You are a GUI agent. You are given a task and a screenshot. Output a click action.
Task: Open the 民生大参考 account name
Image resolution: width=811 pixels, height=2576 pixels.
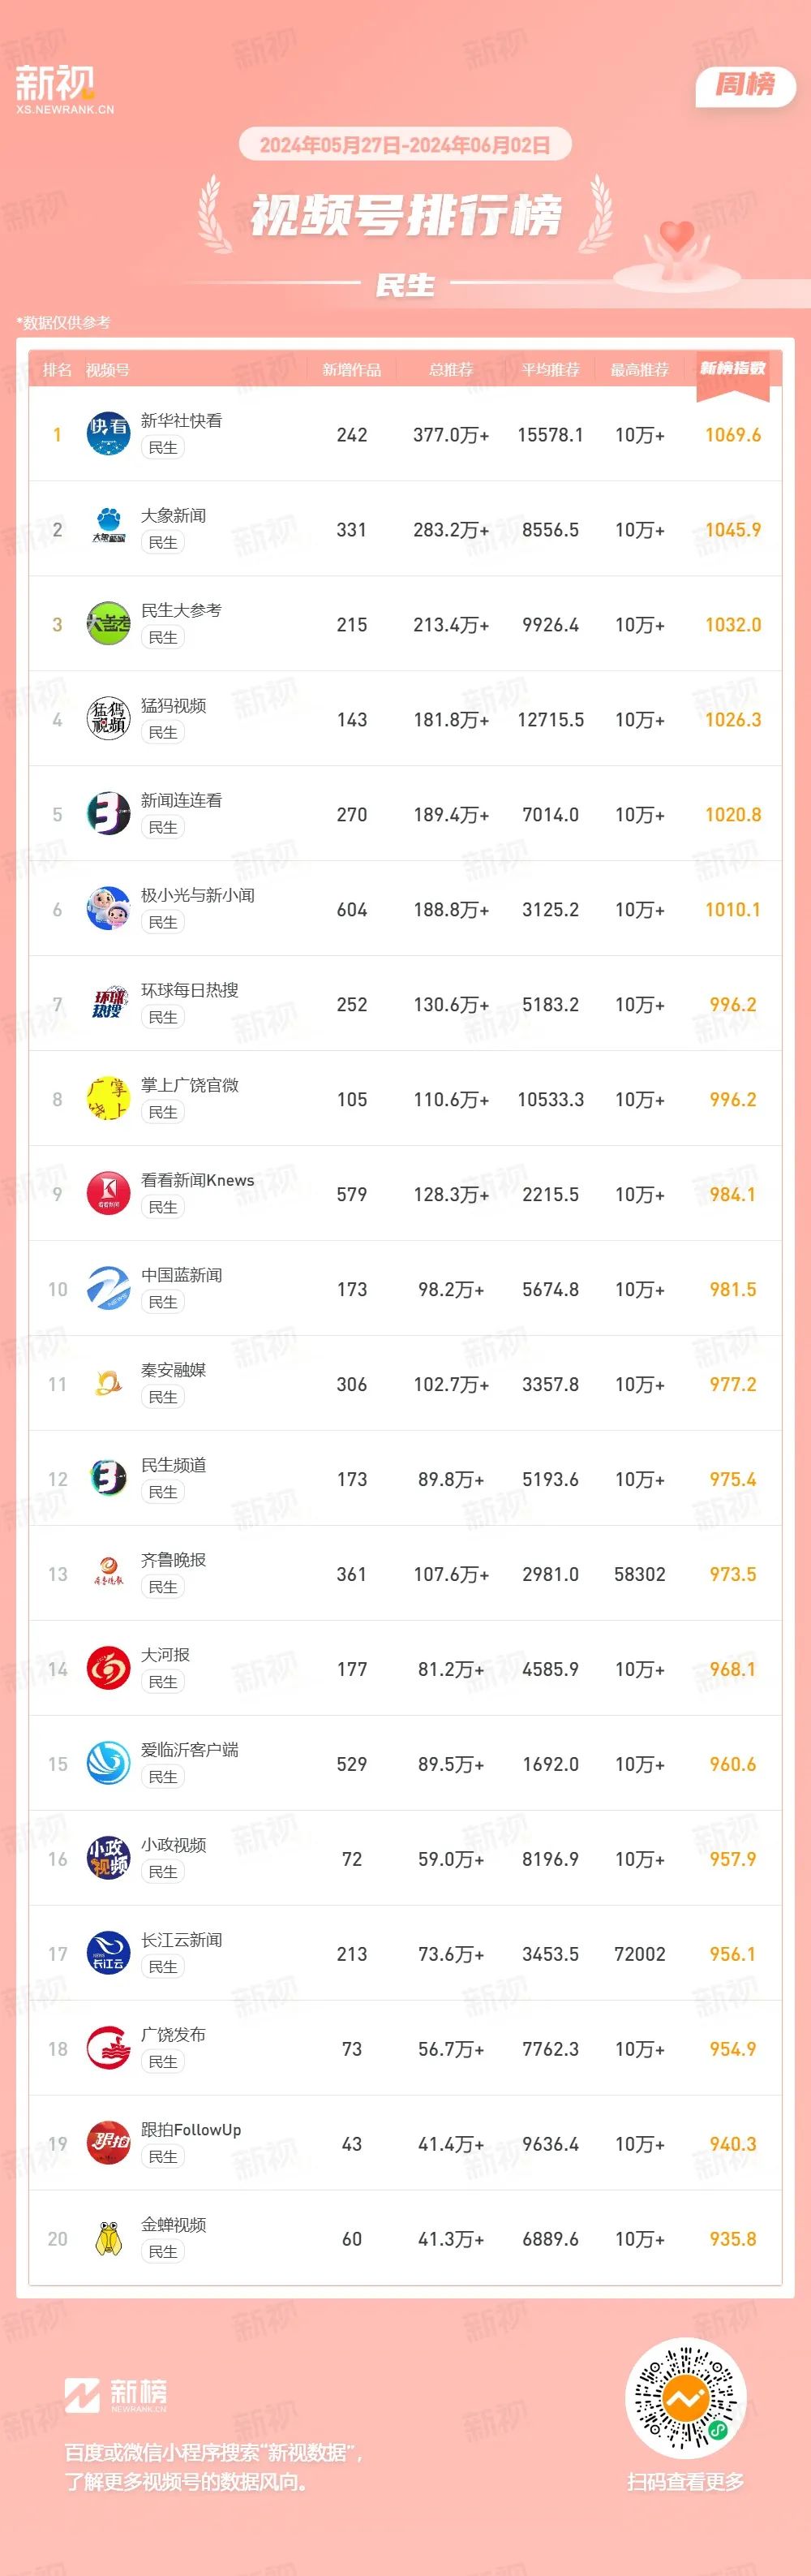click(181, 610)
